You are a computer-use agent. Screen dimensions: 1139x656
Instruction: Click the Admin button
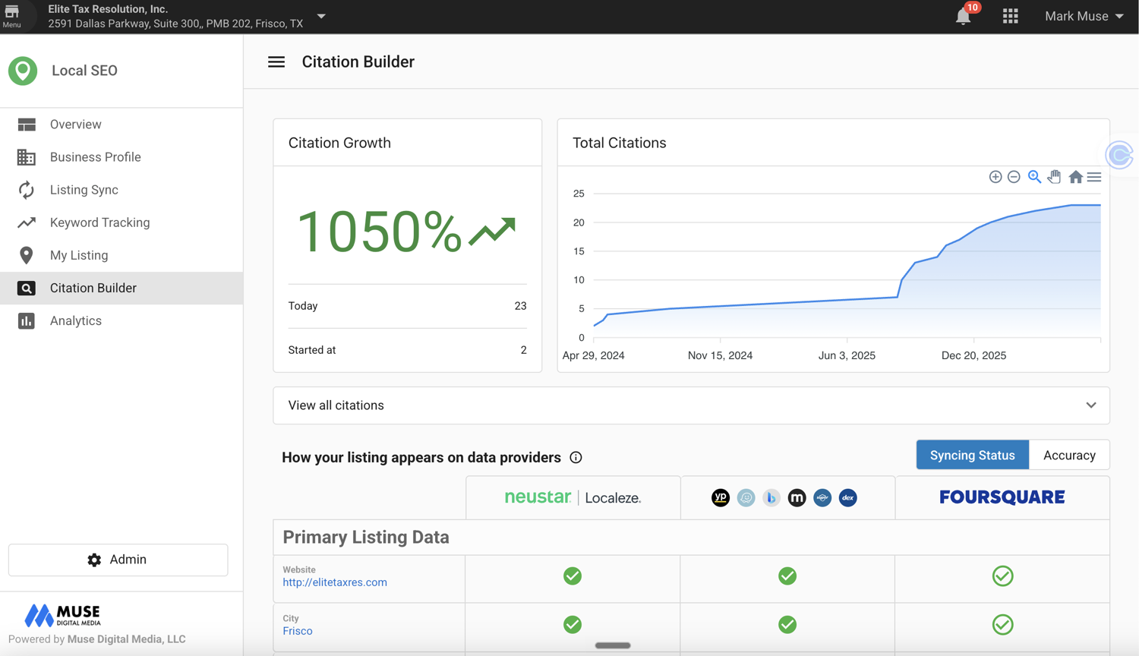118,560
